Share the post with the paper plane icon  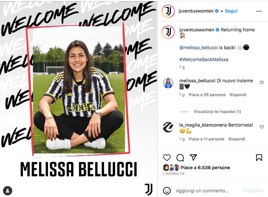[193, 157]
